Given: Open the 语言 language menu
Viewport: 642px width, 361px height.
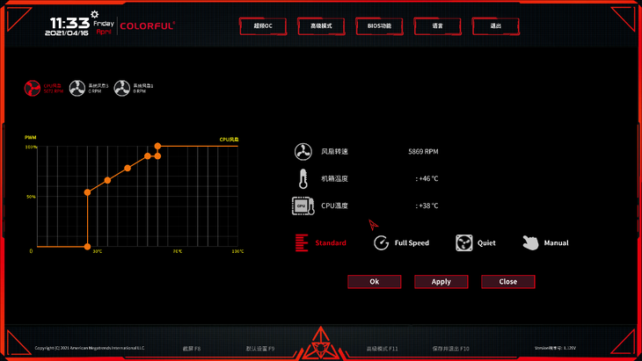Looking at the screenshot, I should pos(437,26).
